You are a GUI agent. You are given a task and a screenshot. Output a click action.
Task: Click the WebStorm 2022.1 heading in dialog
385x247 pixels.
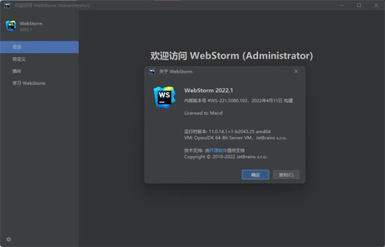pyautogui.click(x=209, y=90)
